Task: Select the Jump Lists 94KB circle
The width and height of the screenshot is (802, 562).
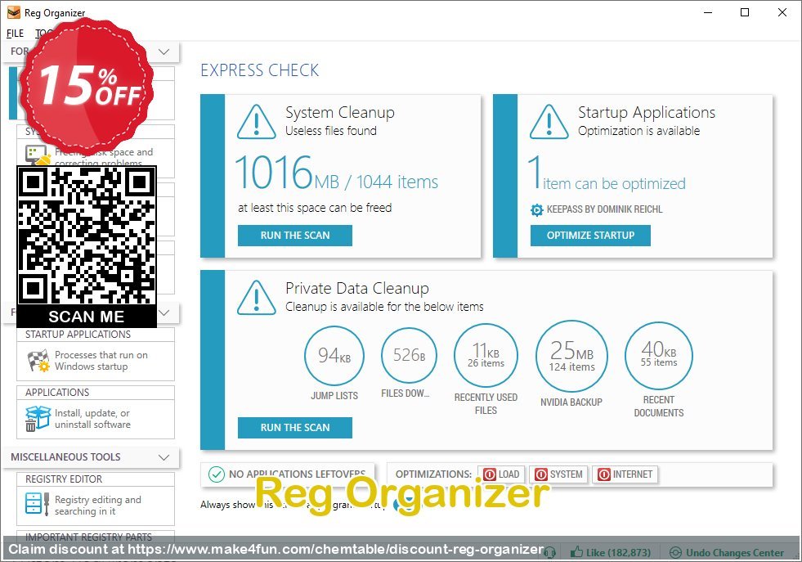Action: (334, 356)
